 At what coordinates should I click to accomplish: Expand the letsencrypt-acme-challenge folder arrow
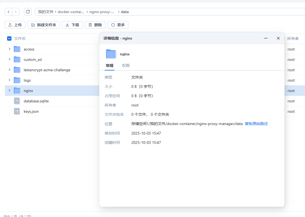9,70
